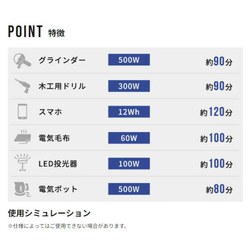Click the ※仕様 disclaimer note text
The height and width of the screenshot is (250, 250).
coord(67,226)
